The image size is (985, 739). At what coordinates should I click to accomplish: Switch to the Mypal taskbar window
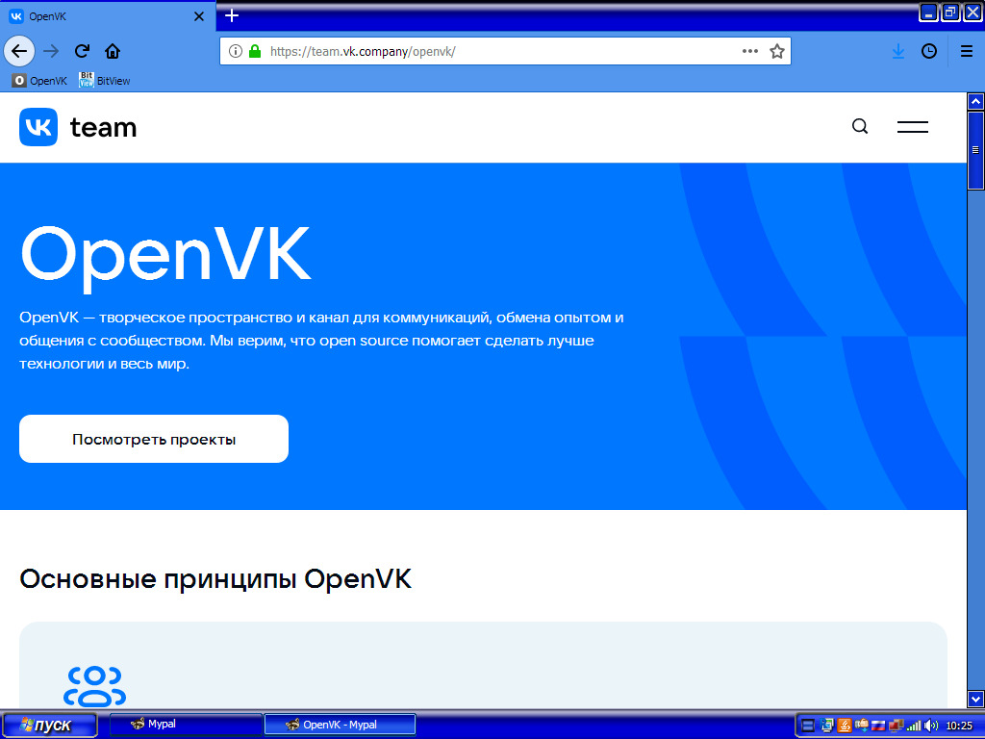pos(186,724)
